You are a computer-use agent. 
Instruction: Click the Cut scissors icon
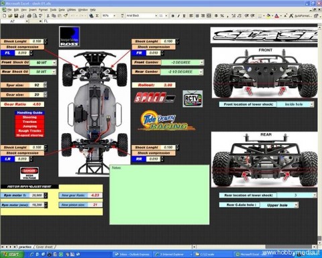tap(48, 15)
